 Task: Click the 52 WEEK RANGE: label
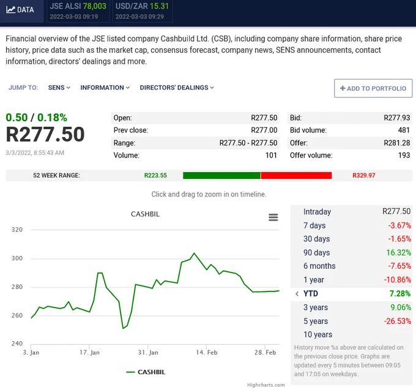click(56, 176)
